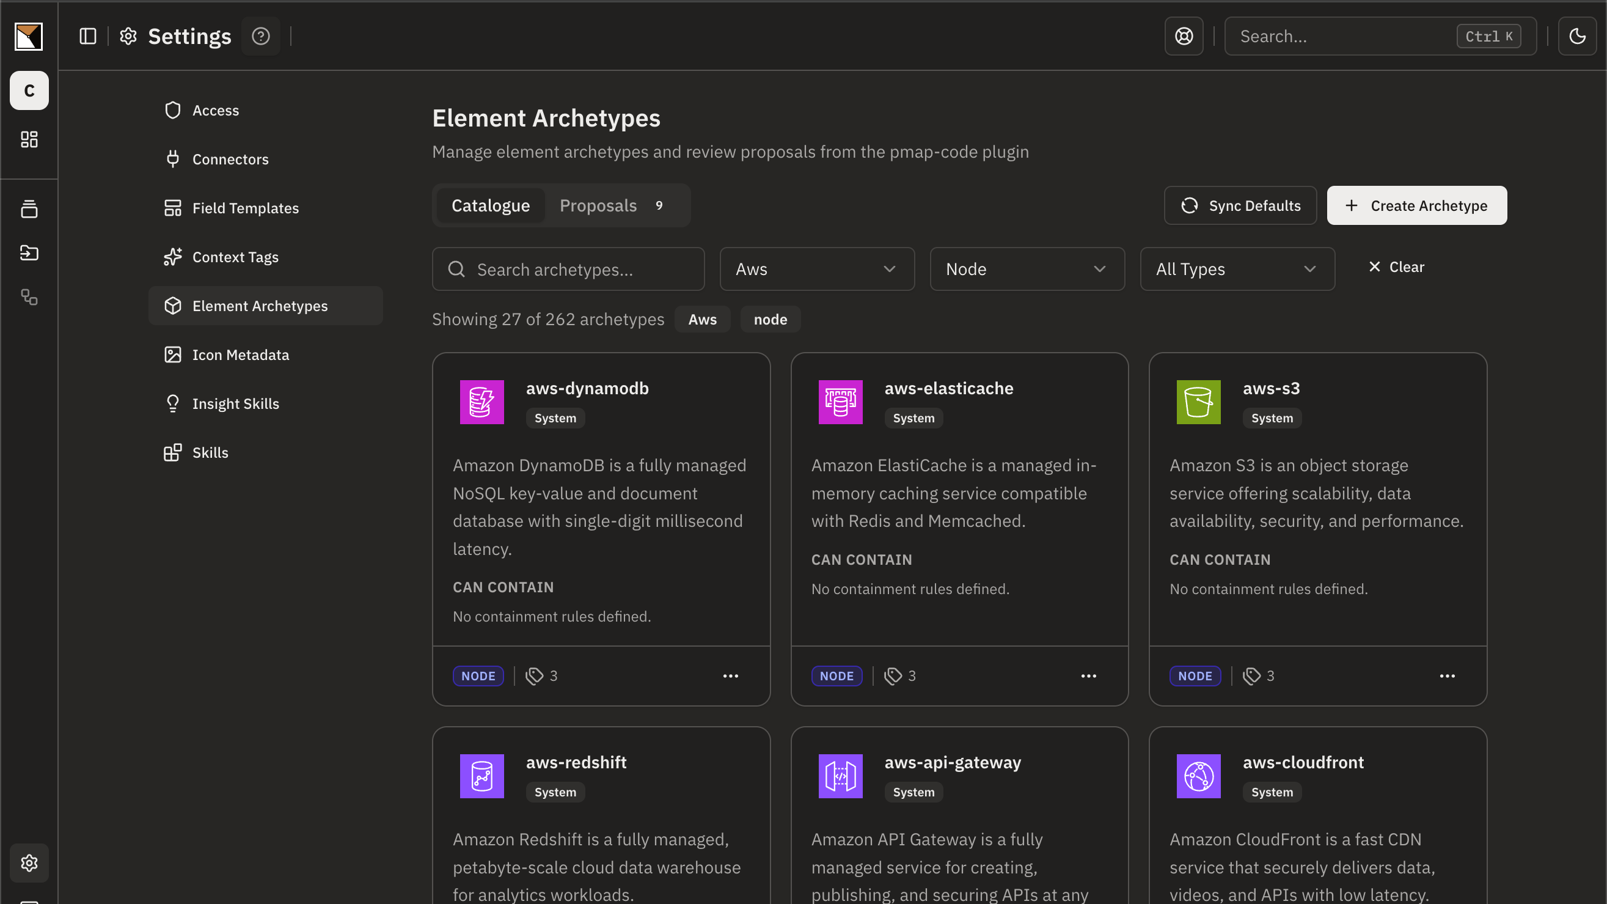Viewport: 1607px width, 904px height.
Task: Clear all filters
Action: [1396, 267]
